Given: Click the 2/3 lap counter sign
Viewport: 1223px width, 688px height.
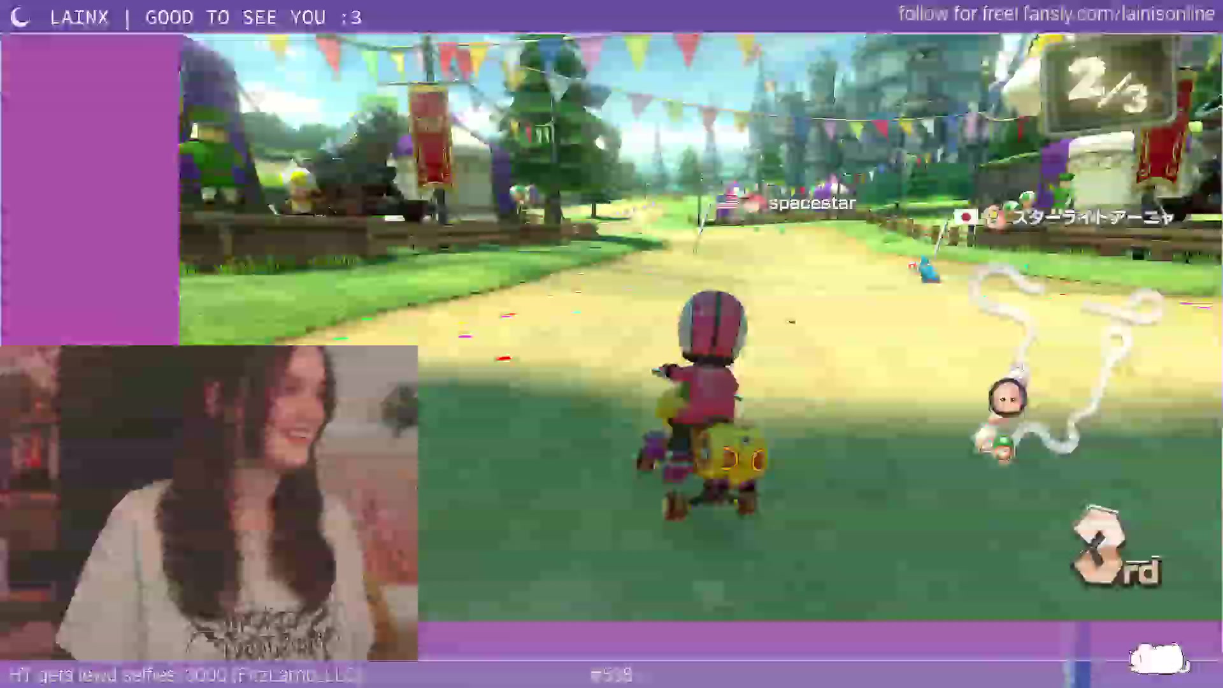Looking at the screenshot, I should [1108, 85].
